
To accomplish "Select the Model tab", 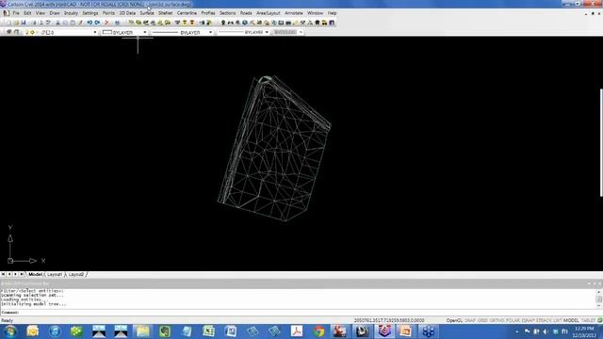I will [36, 274].
